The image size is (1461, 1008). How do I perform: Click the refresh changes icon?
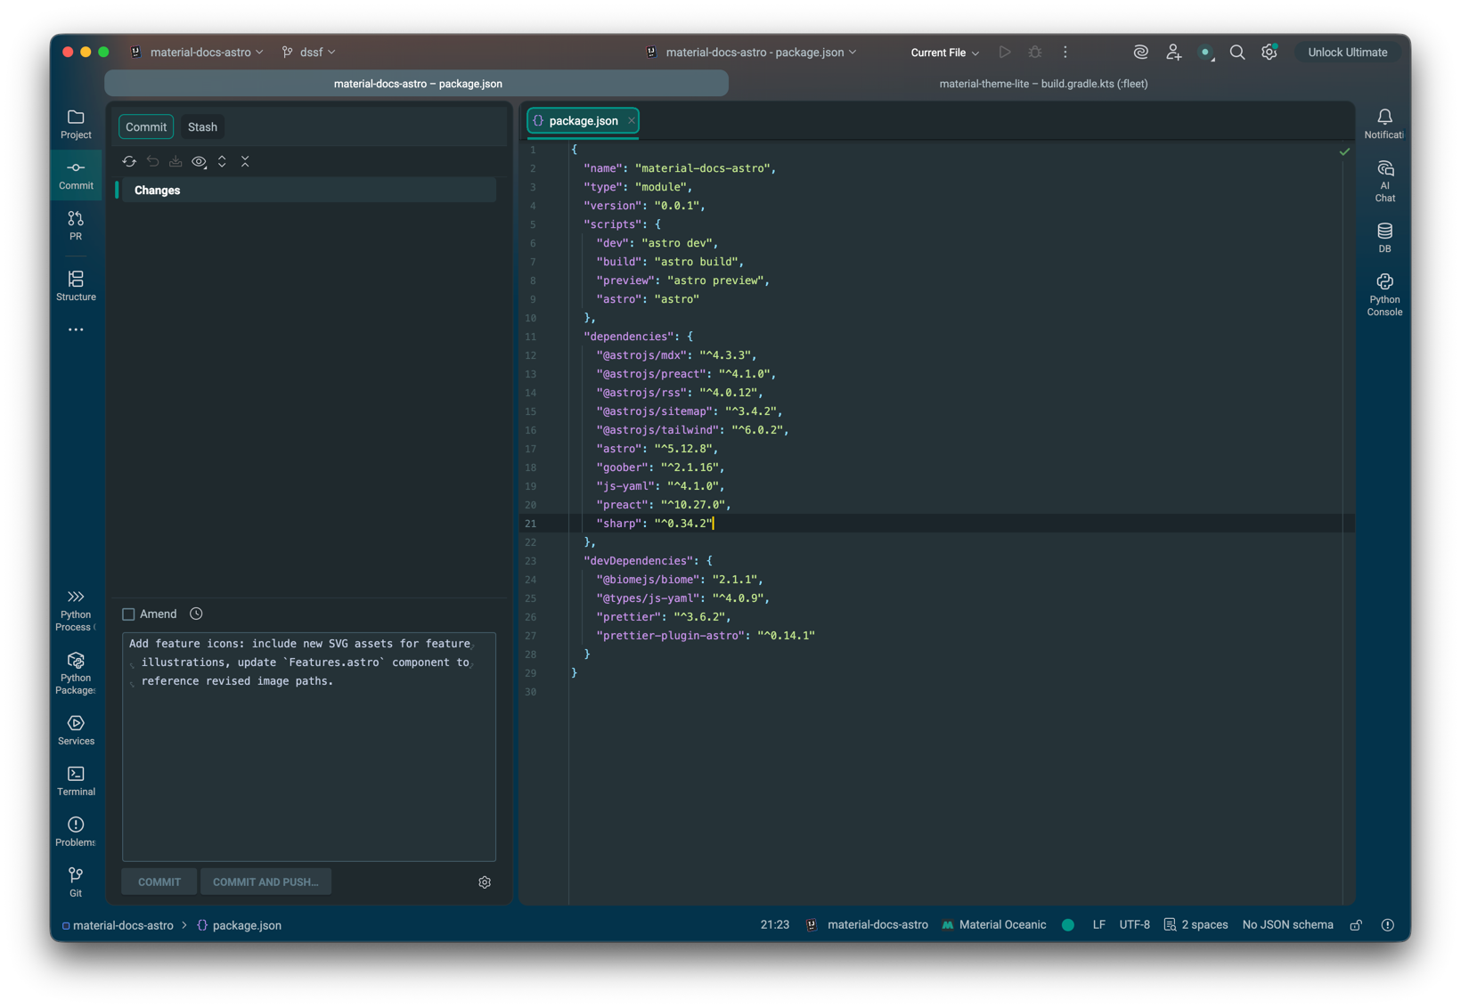[129, 162]
